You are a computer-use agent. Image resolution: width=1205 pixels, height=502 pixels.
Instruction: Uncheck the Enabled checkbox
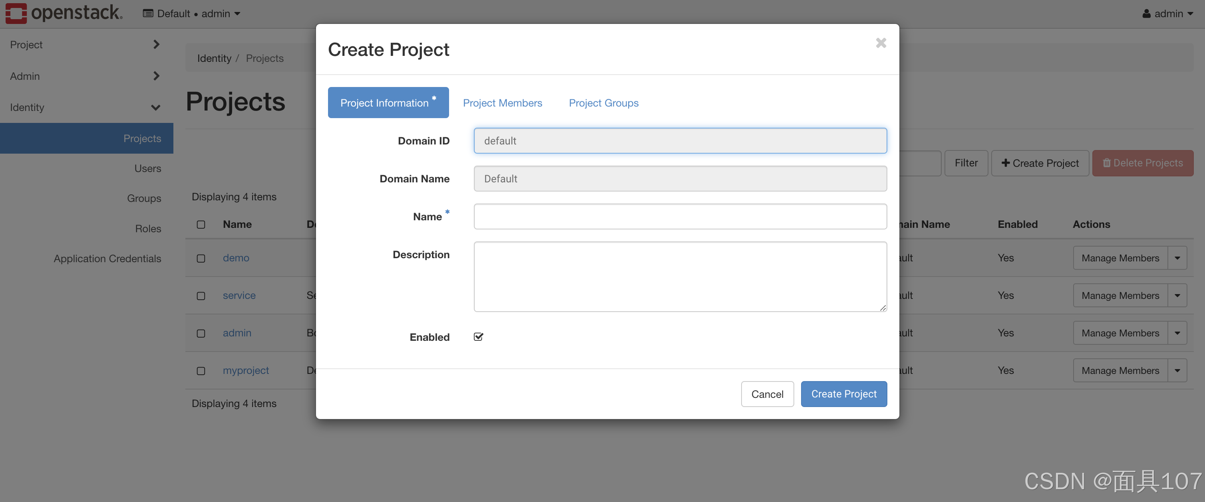click(478, 336)
